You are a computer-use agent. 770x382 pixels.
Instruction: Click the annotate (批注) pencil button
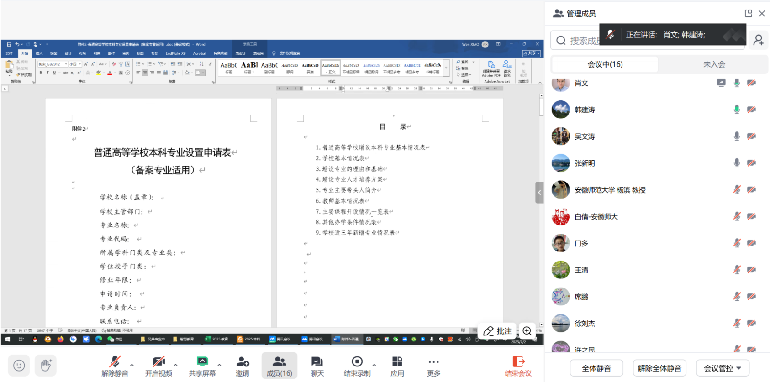(x=497, y=331)
